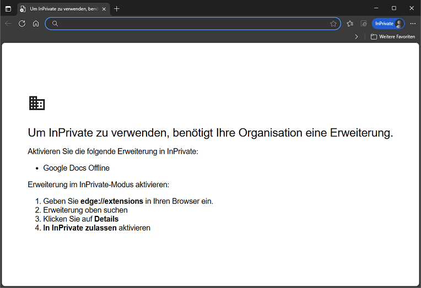Close the 'Um InPrivate zu verwenden' tab
The width and height of the screenshot is (421, 288).
[104, 9]
